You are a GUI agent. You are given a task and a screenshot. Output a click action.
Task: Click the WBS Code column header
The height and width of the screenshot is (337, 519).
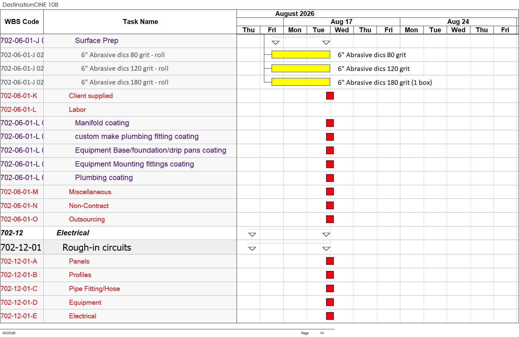[x=22, y=22]
